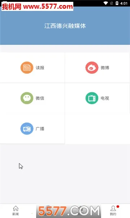This screenshot has height=218, width=130.
Task: Open the orange 读报 newspaper icon
Action: 27,68
